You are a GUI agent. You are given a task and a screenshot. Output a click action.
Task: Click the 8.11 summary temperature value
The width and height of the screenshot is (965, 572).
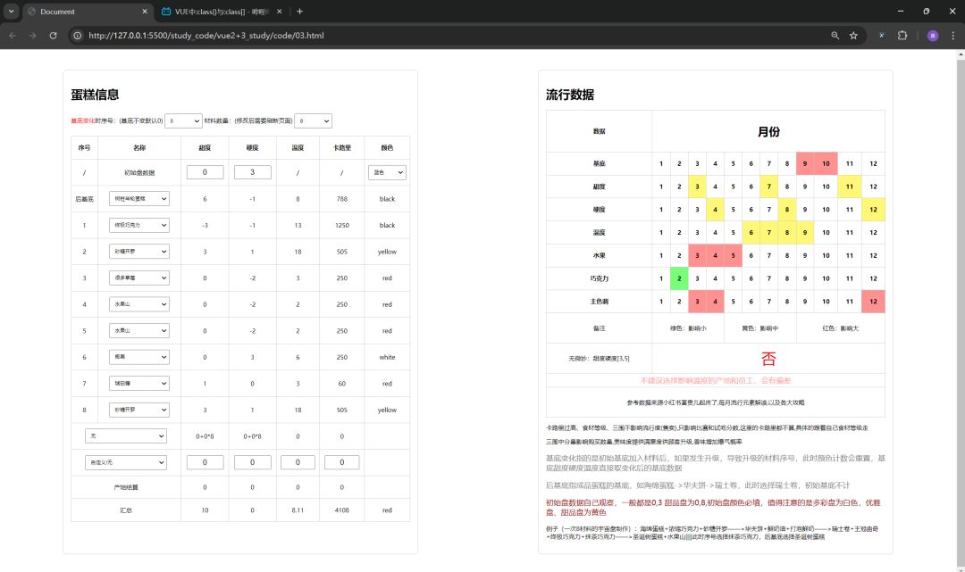[x=298, y=510]
